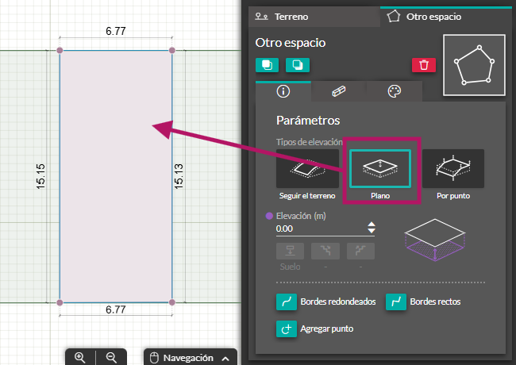Apply Bordes redondeados to the shape
Image resolution: width=516 pixels, height=365 pixels.
point(287,302)
